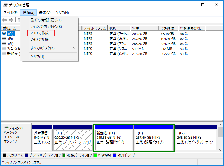The height and width of the screenshot is (166, 224).
Task: Click the 論理ドライブ blue legend swatch
Action: tap(115, 155)
